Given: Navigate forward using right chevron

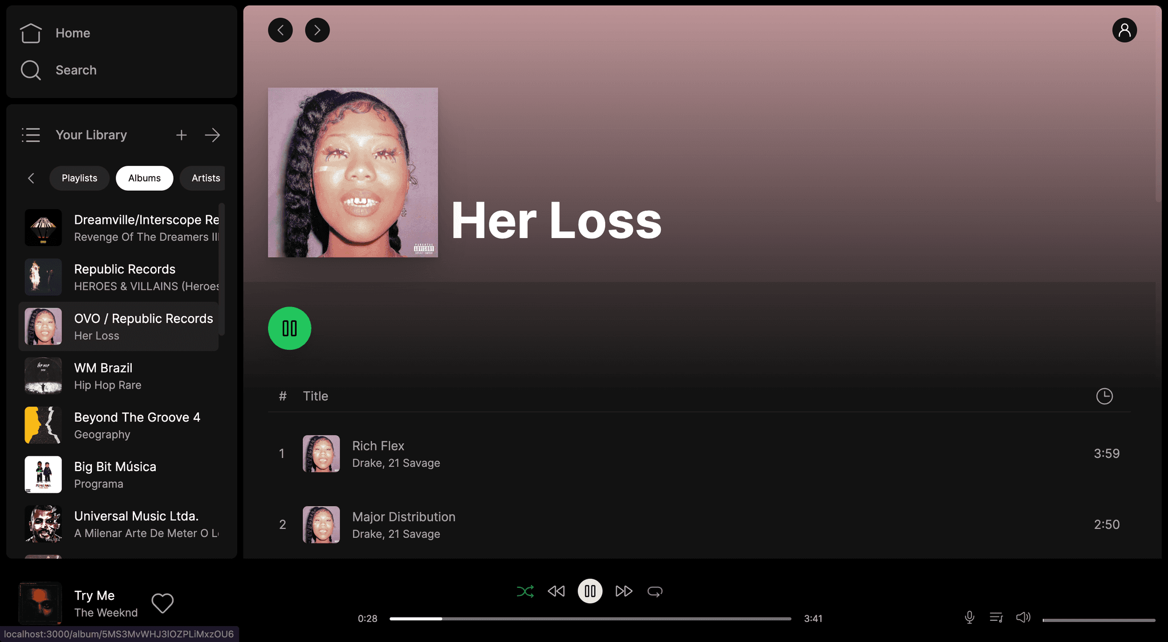Looking at the screenshot, I should pyautogui.click(x=317, y=29).
